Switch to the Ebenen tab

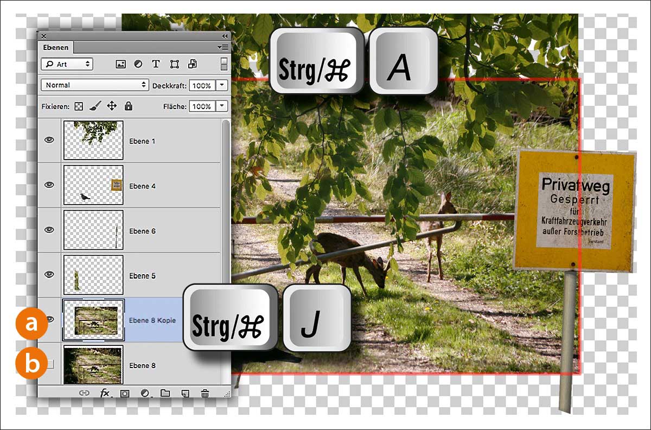point(55,47)
